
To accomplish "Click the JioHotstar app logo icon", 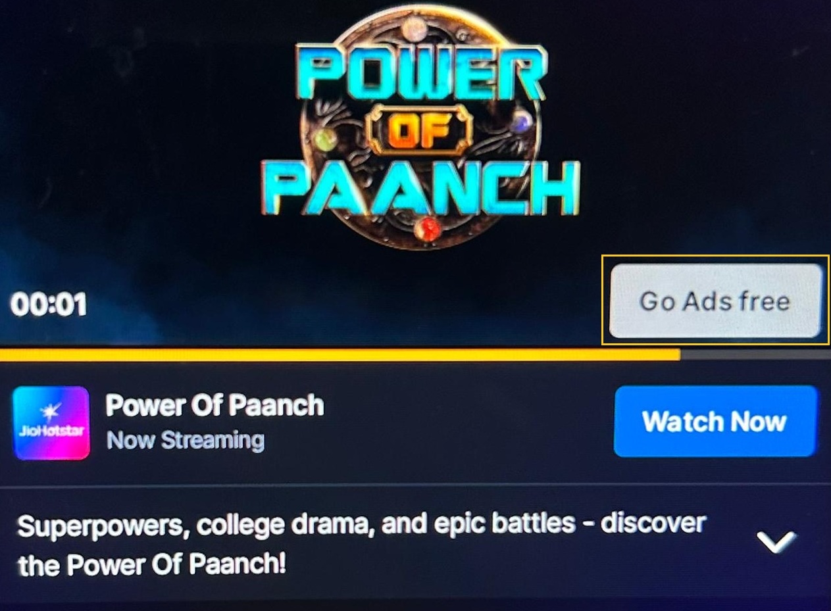I will (51, 422).
